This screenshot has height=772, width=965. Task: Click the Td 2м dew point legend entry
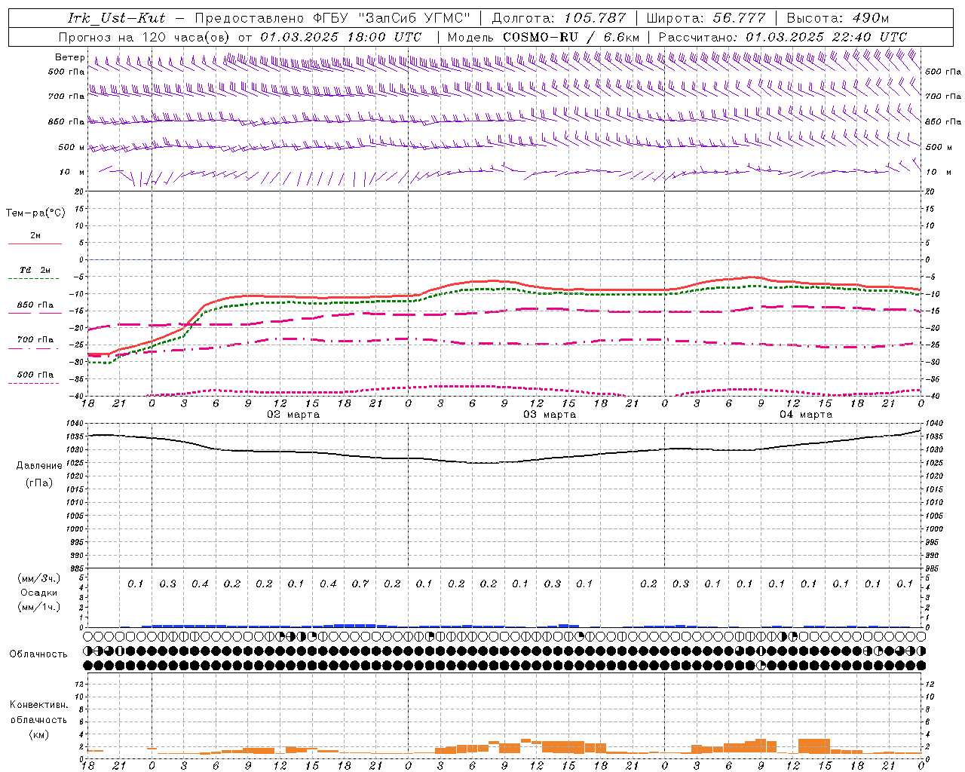(x=35, y=269)
